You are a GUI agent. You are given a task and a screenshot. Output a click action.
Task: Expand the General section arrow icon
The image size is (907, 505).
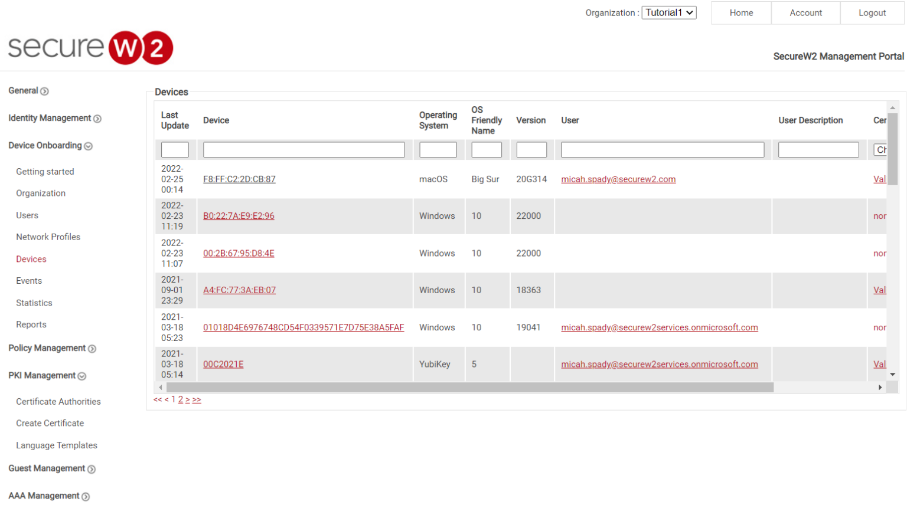(x=44, y=91)
